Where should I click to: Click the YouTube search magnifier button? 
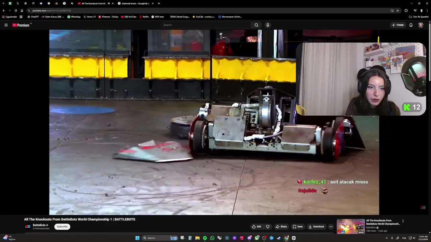click(256, 25)
